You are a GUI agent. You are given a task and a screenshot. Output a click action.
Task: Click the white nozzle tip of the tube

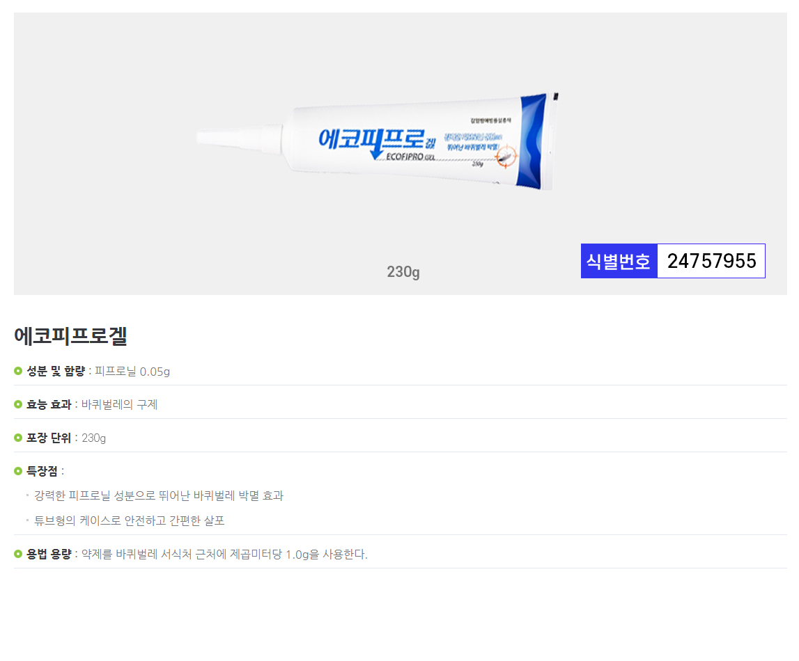(209, 137)
